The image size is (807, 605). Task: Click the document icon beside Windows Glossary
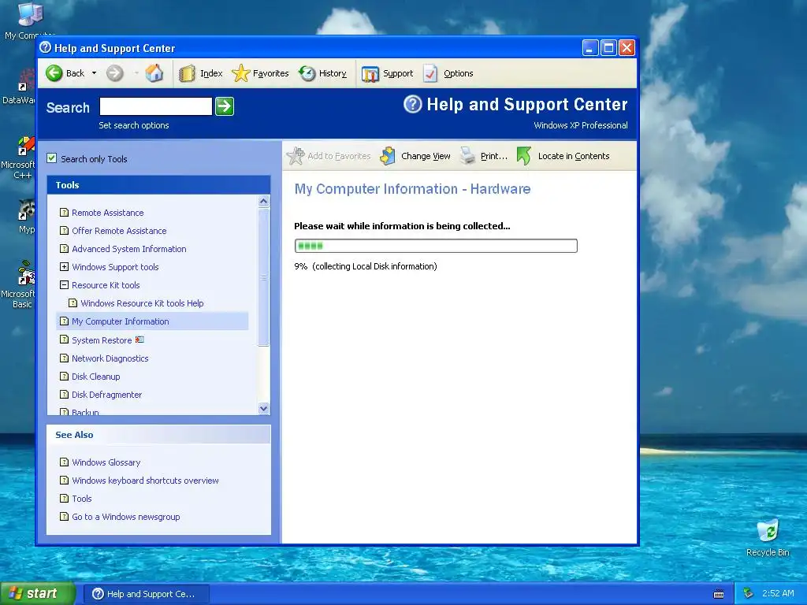pos(64,462)
